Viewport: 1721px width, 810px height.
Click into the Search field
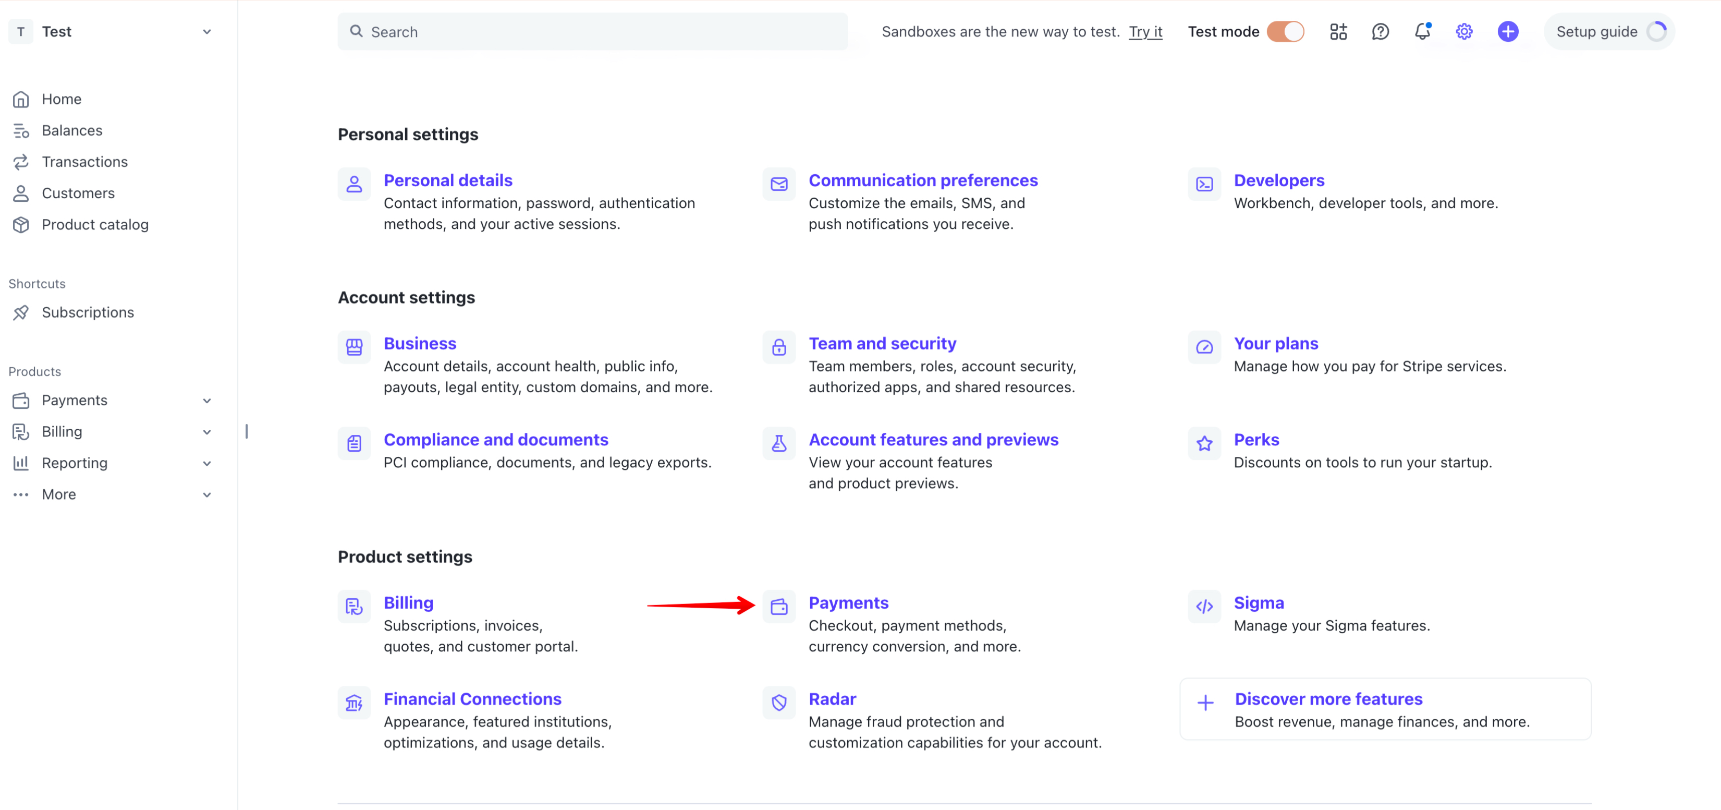pos(593,31)
